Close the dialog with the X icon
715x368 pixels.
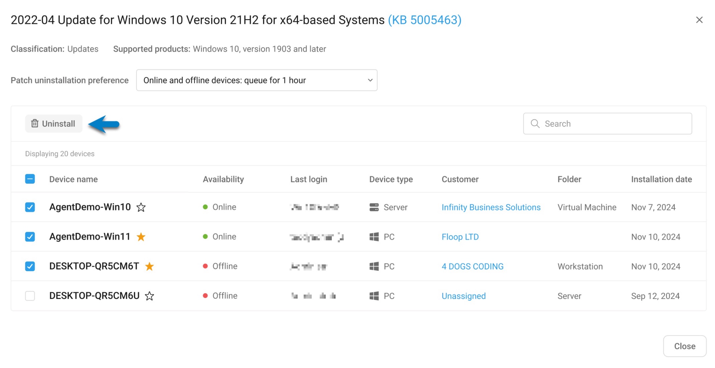pyautogui.click(x=699, y=20)
